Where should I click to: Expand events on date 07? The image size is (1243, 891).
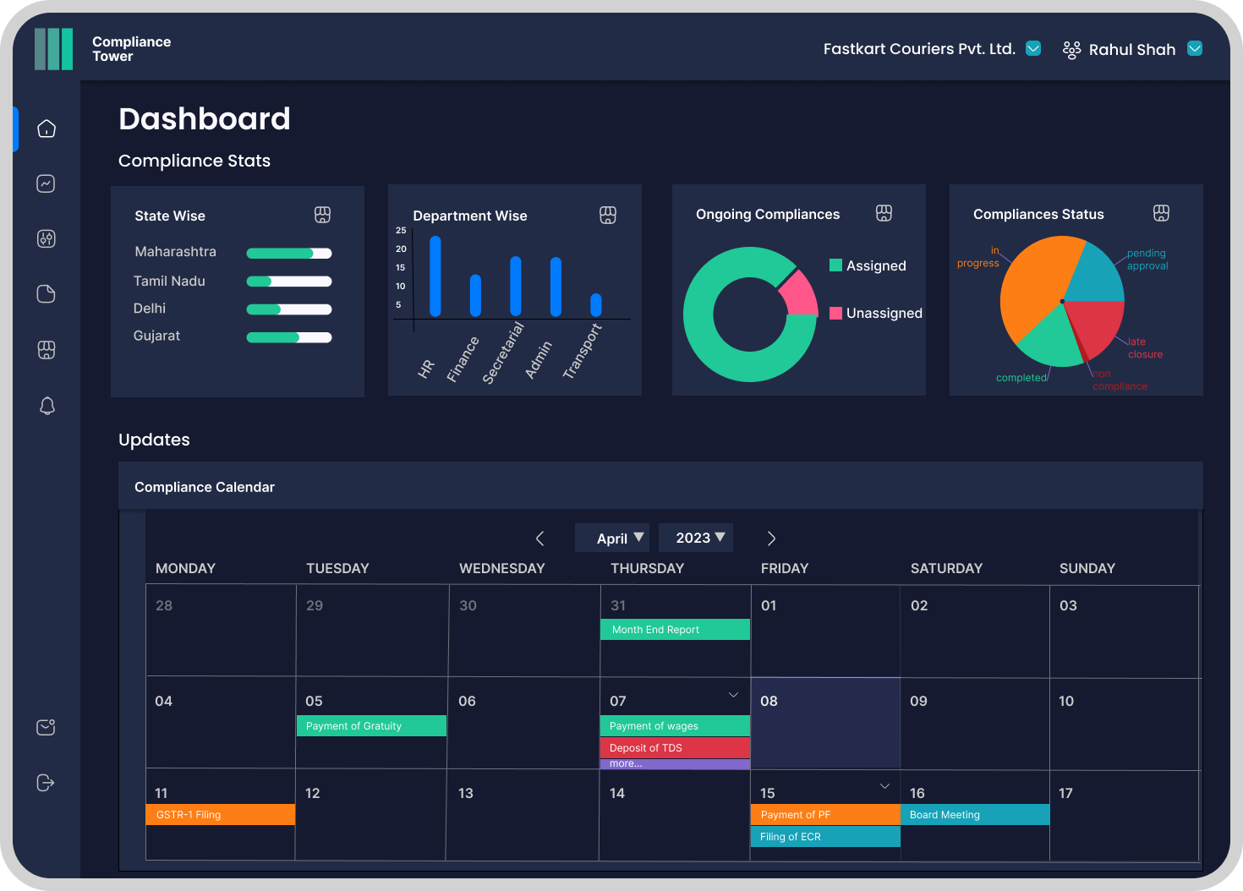point(733,695)
